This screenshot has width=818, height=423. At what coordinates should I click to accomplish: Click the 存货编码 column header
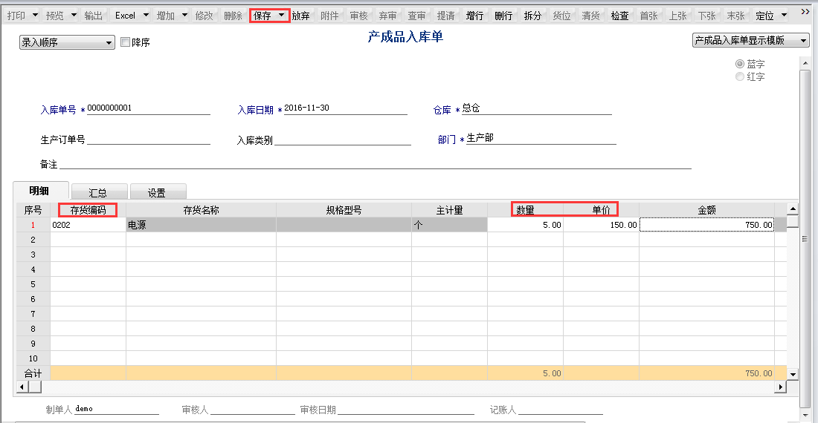[88, 210]
